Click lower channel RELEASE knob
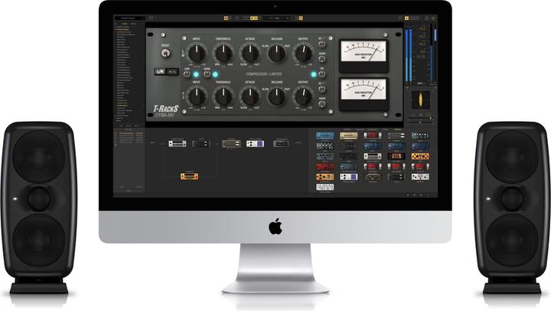551x311 pixels. pyautogui.click(x=276, y=97)
